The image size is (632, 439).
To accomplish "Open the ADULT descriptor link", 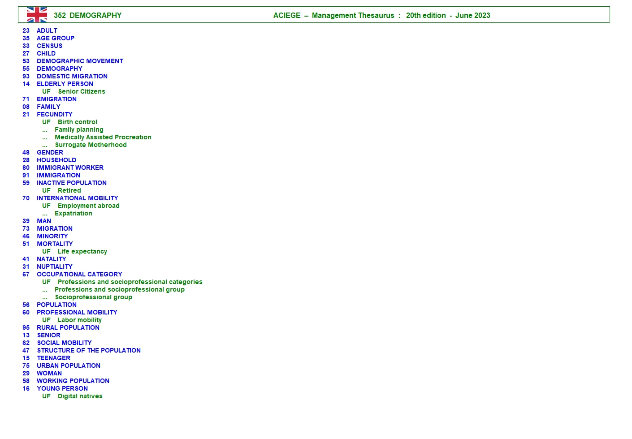I will (47, 30).
